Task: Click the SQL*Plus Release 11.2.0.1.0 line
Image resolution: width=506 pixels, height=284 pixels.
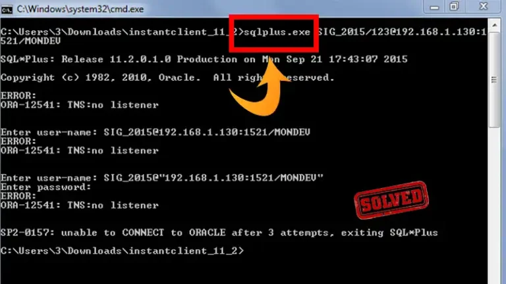Action: [204, 59]
